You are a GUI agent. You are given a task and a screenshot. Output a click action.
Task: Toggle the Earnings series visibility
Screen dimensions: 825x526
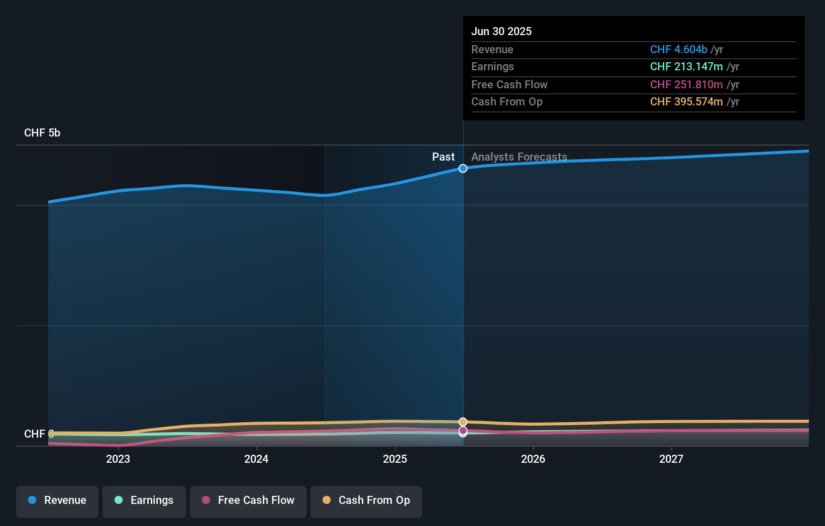tap(144, 500)
